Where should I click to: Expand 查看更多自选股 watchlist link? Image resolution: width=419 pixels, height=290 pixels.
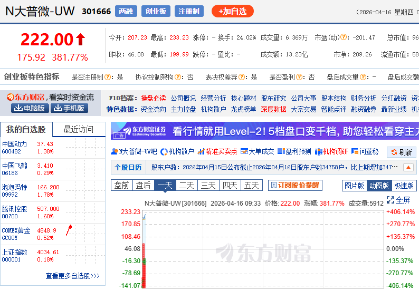click(72, 276)
